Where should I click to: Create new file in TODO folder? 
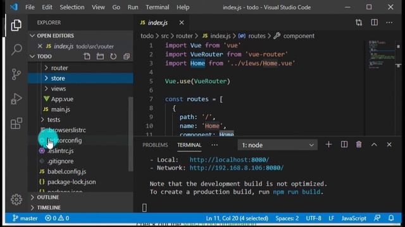87,56
